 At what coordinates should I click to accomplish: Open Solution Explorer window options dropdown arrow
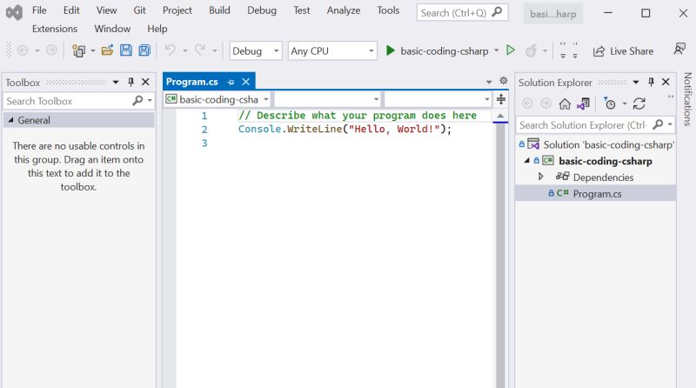[x=636, y=82]
